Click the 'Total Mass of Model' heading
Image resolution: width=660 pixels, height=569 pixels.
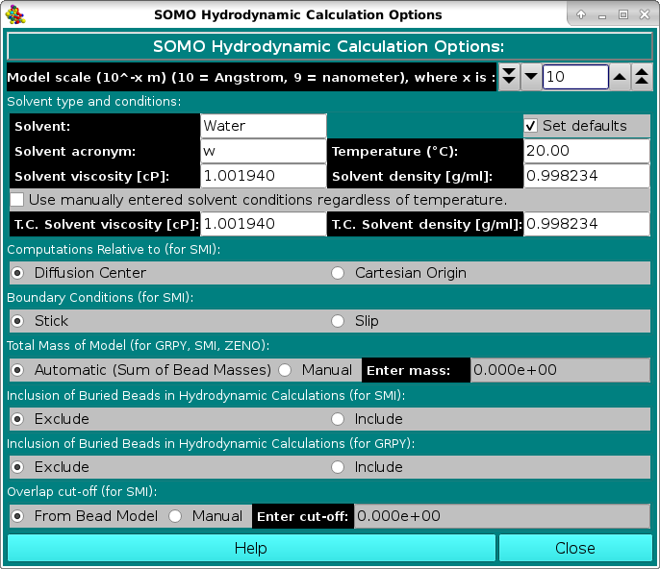pos(139,346)
